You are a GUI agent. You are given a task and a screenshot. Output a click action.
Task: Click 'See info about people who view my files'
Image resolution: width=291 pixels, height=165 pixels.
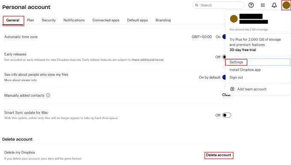tap(36, 75)
